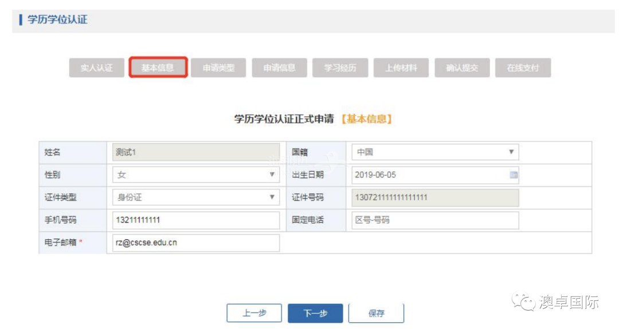This screenshot has height=329, width=619.
Task: Click the 上一步 previous step button
Action: pyautogui.click(x=254, y=313)
